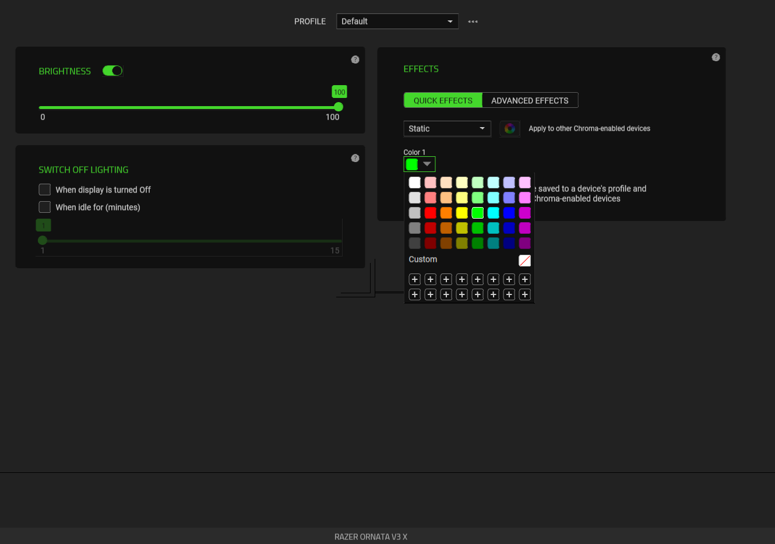Click the RAZER ORNATA V3 X device label
The width and height of the screenshot is (775, 544).
[371, 536]
